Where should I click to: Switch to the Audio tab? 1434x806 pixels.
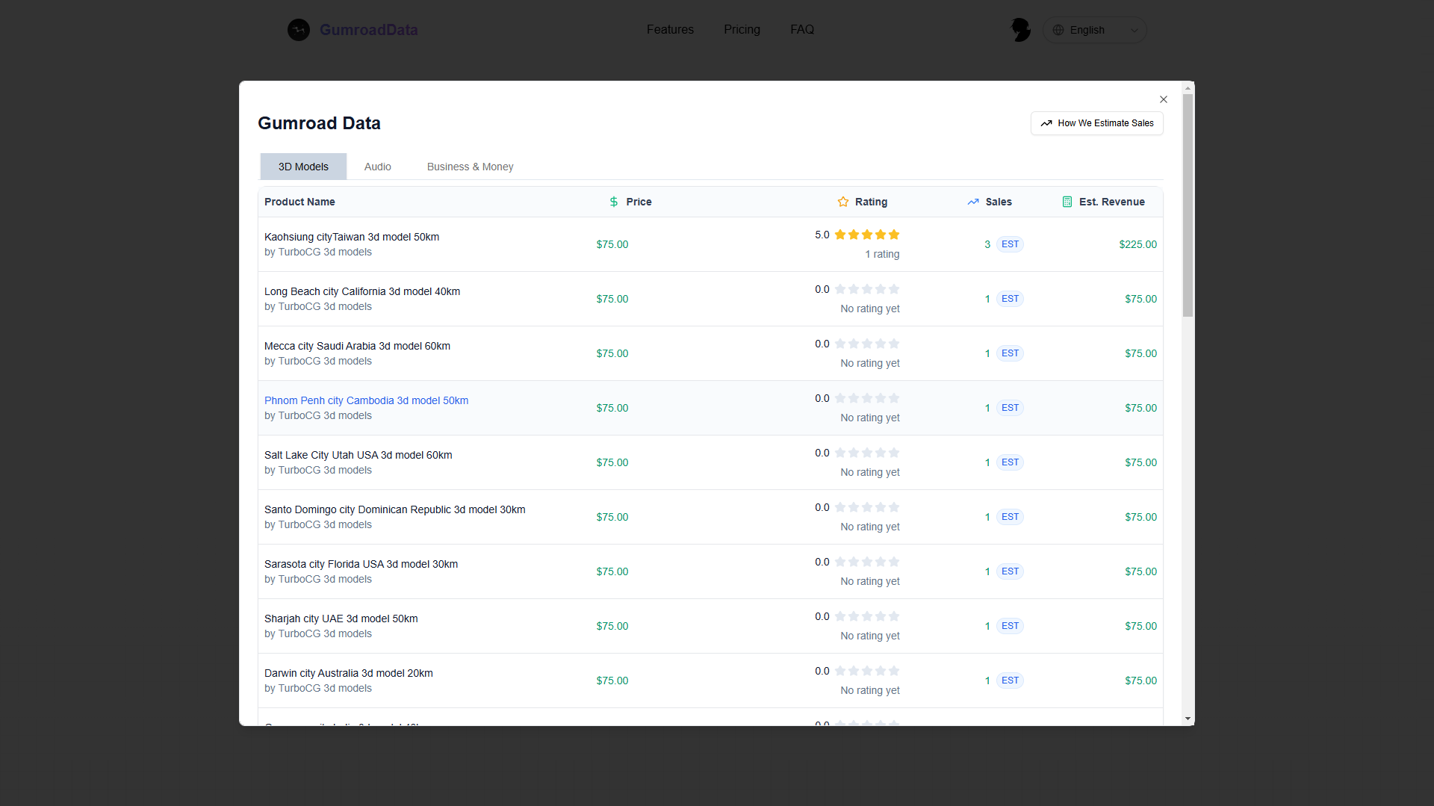pos(378,167)
